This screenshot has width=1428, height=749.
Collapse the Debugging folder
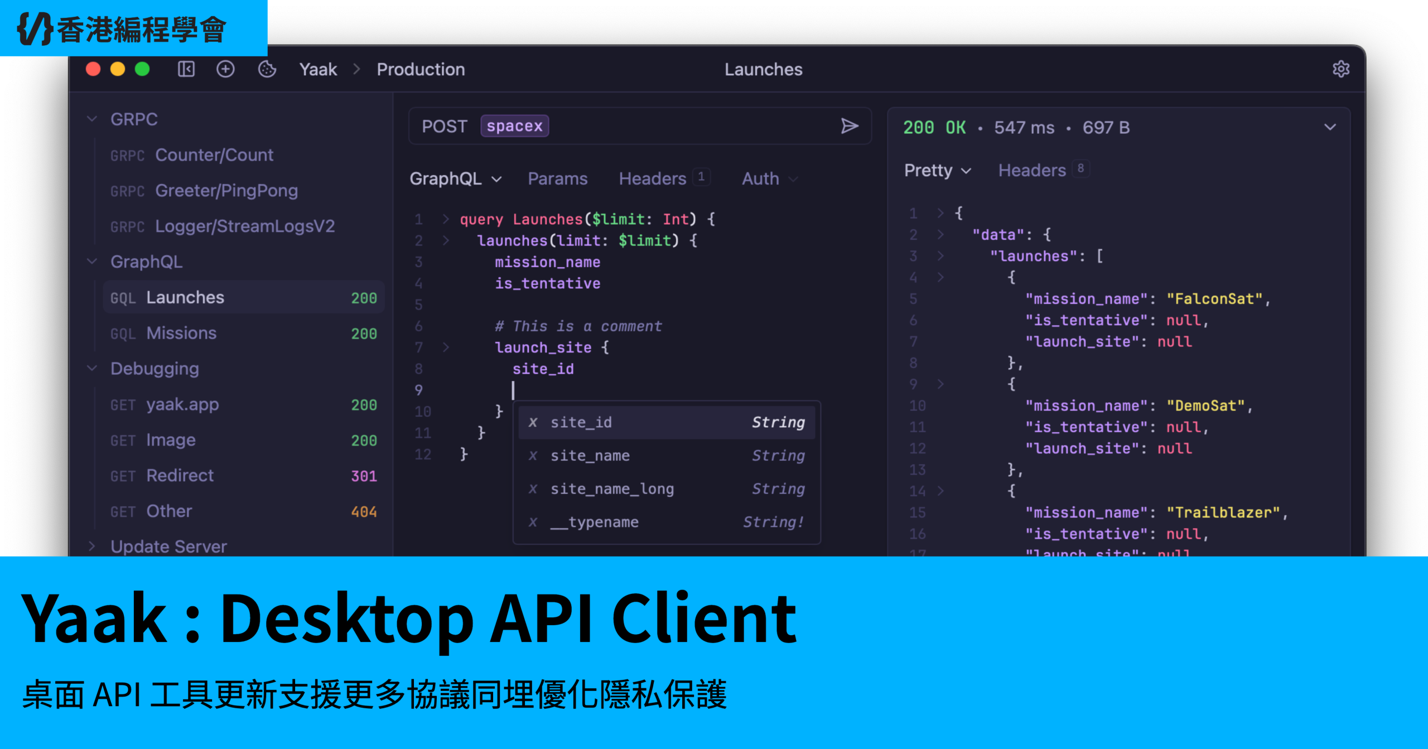coord(93,368)
